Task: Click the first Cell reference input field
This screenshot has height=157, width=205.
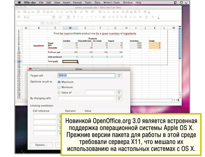Action: (45, 116)
